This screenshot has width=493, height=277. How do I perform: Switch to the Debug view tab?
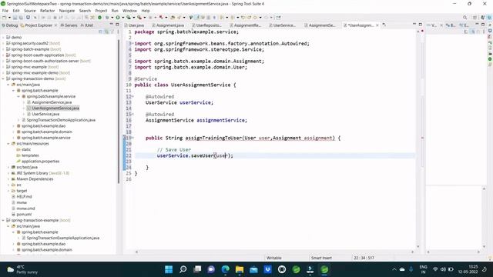click(x=10, y=25)
